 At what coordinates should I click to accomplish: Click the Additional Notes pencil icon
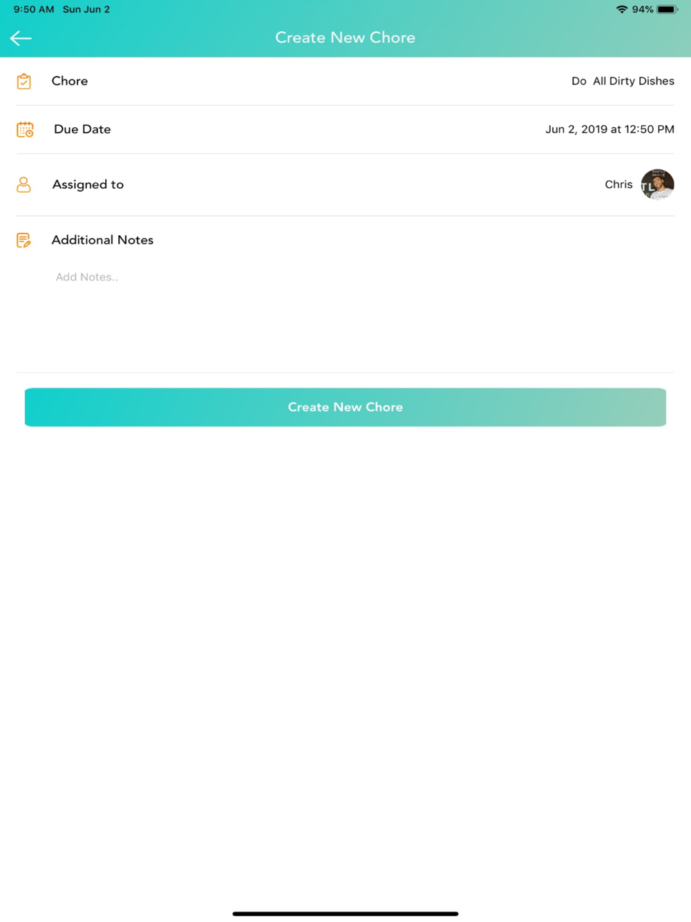tap(23, 240)
